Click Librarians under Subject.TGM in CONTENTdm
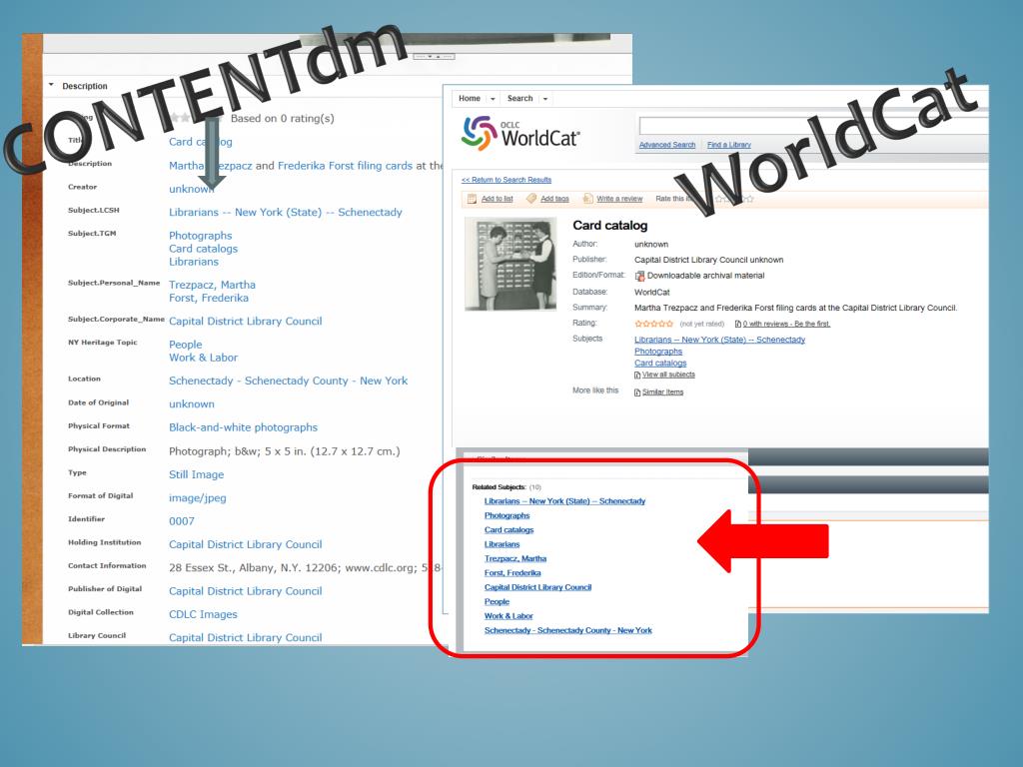Viewport: 1023px width, 767px height. click(193, 262)
